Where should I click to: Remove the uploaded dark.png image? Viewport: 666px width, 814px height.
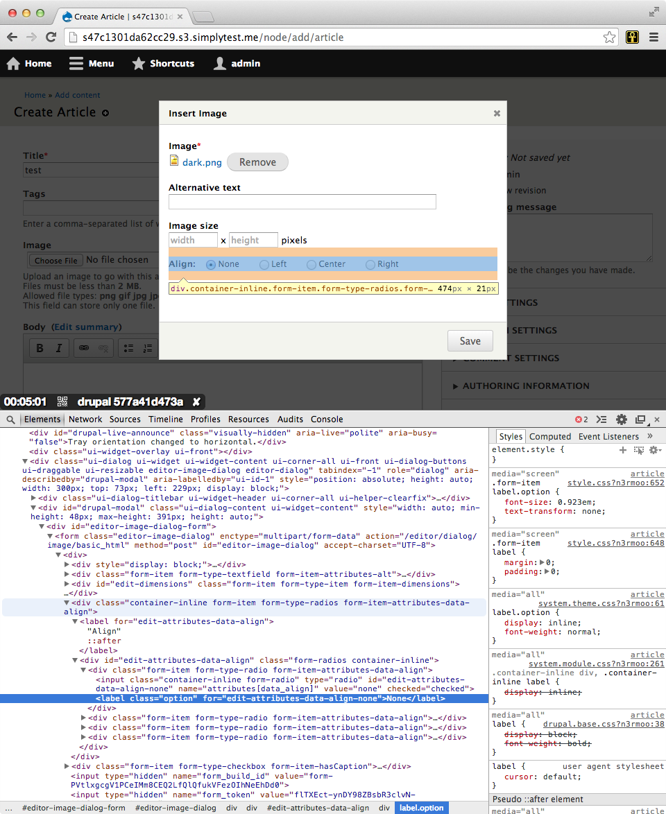click(257, 162)
